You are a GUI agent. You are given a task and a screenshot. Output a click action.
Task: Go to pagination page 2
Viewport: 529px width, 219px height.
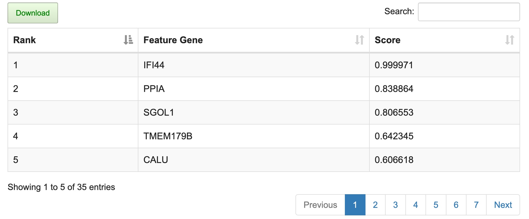click(x=375, y=205)
